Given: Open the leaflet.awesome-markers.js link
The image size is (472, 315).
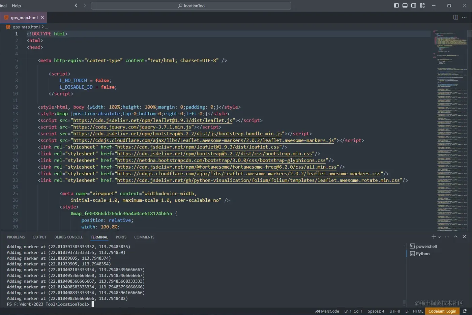Looking at the screenshot, I should tap(204, 140).
